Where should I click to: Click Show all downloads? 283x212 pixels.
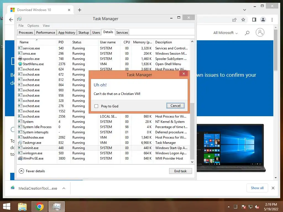(257, 188)
